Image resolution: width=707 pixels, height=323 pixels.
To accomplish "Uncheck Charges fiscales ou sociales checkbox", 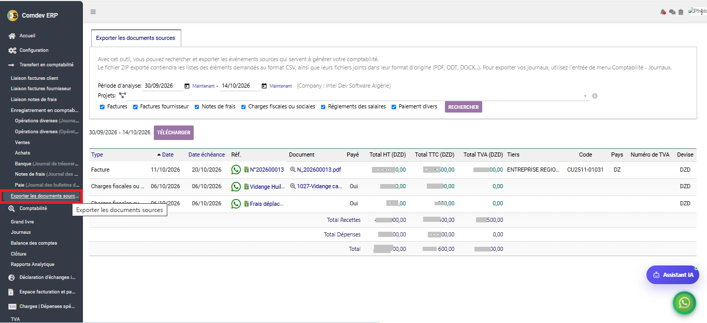I will click(x=243, y=107).
